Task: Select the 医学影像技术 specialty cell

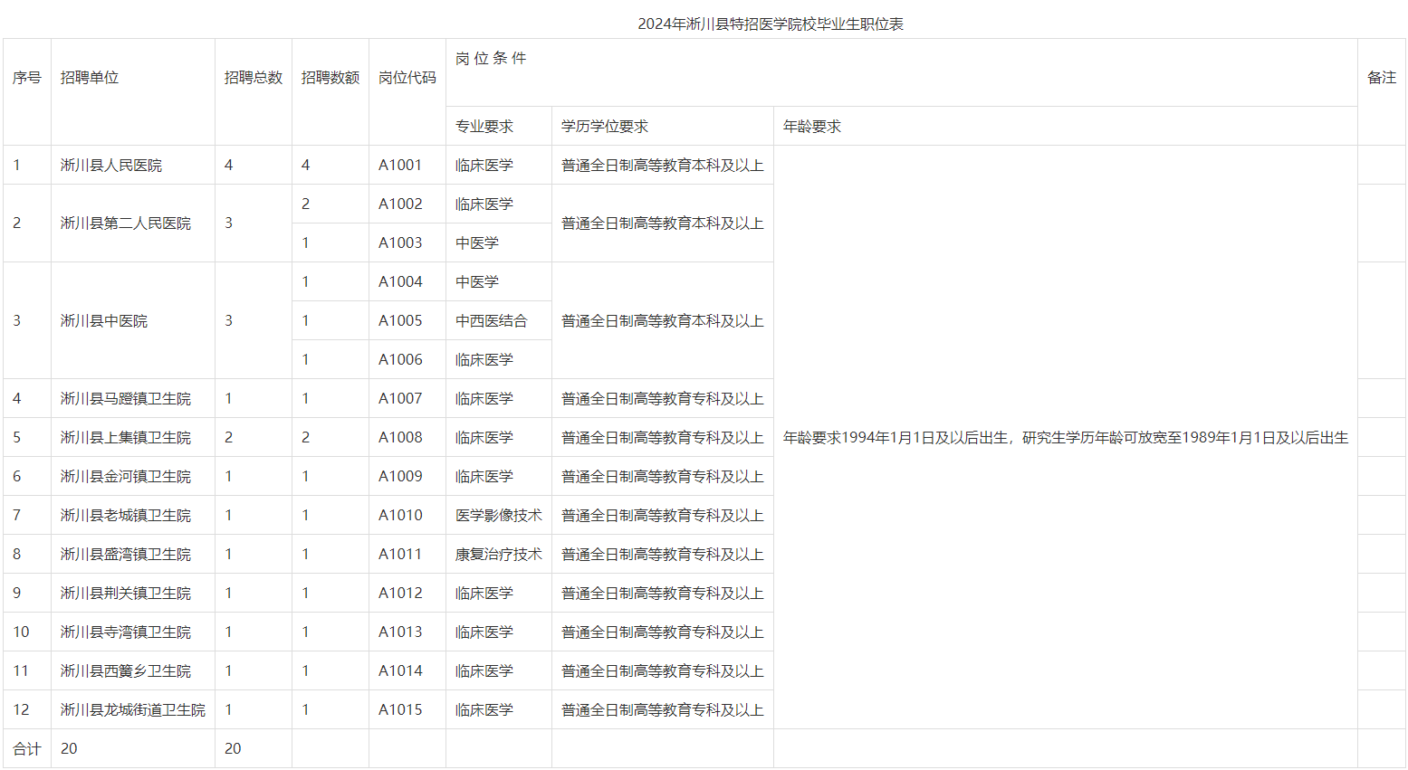Action: tap(498, 516)
